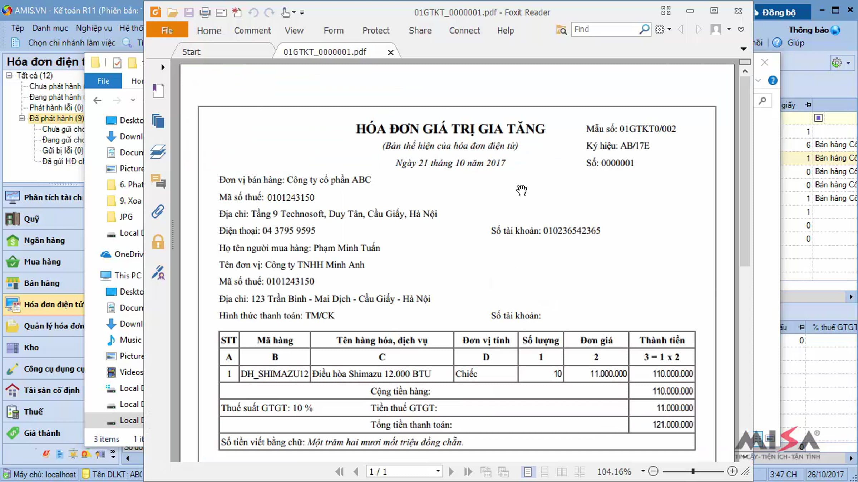Show the layers panel in Foxit
Image resolution: width=858 pixels, height=482 pixels.
pyautogui.click(x=158, y=151)
